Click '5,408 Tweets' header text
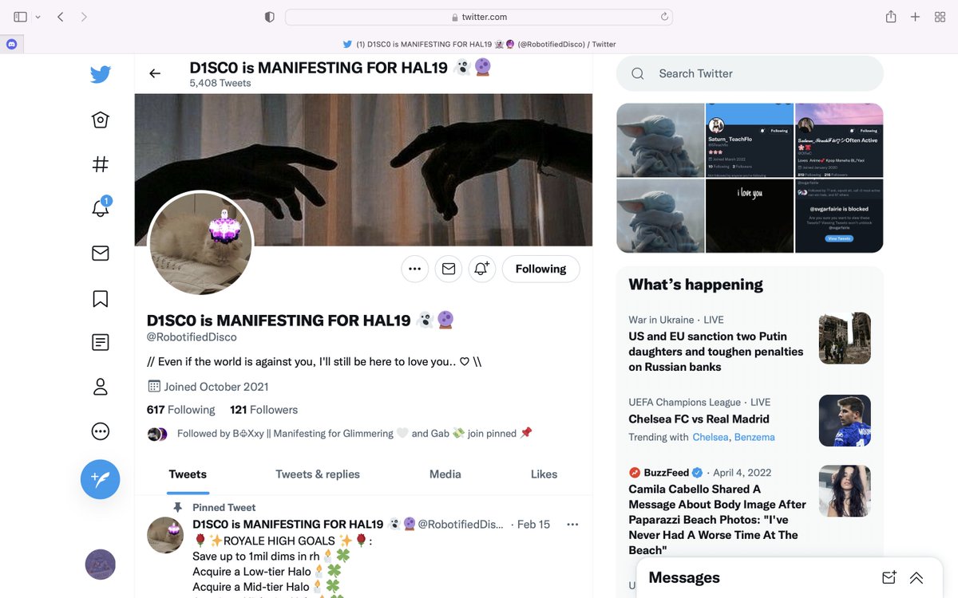The image size is (958, 598). tap(220, 83)
